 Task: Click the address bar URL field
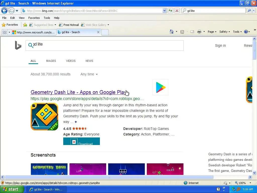click(94, 11)
